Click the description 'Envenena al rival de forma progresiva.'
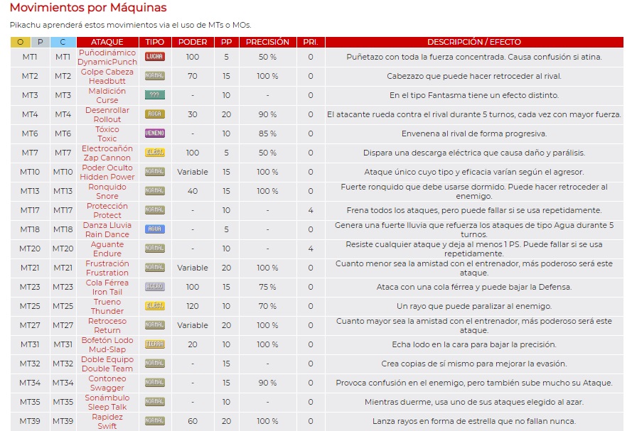 [x=474, y=133]
